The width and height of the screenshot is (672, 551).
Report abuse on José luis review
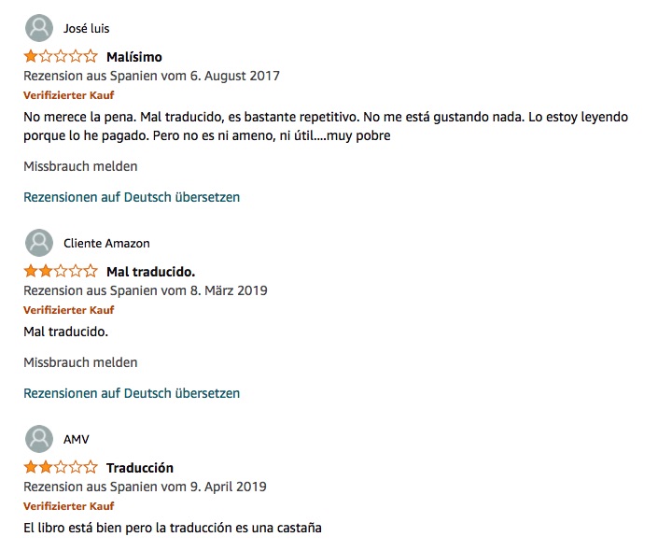coord(80,166)
